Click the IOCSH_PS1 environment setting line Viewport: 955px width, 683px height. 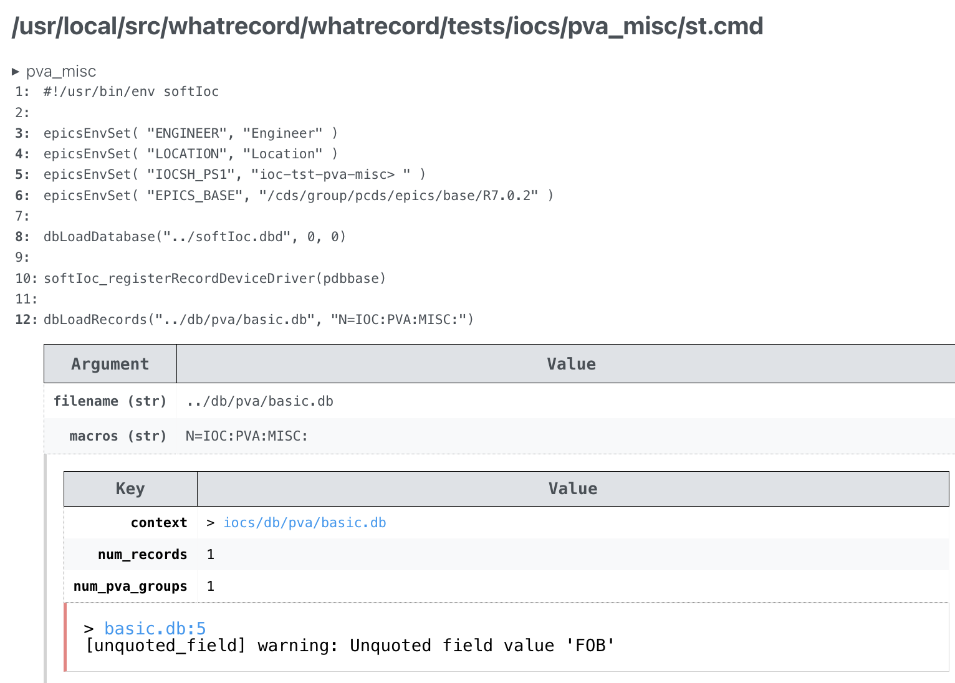234,174
